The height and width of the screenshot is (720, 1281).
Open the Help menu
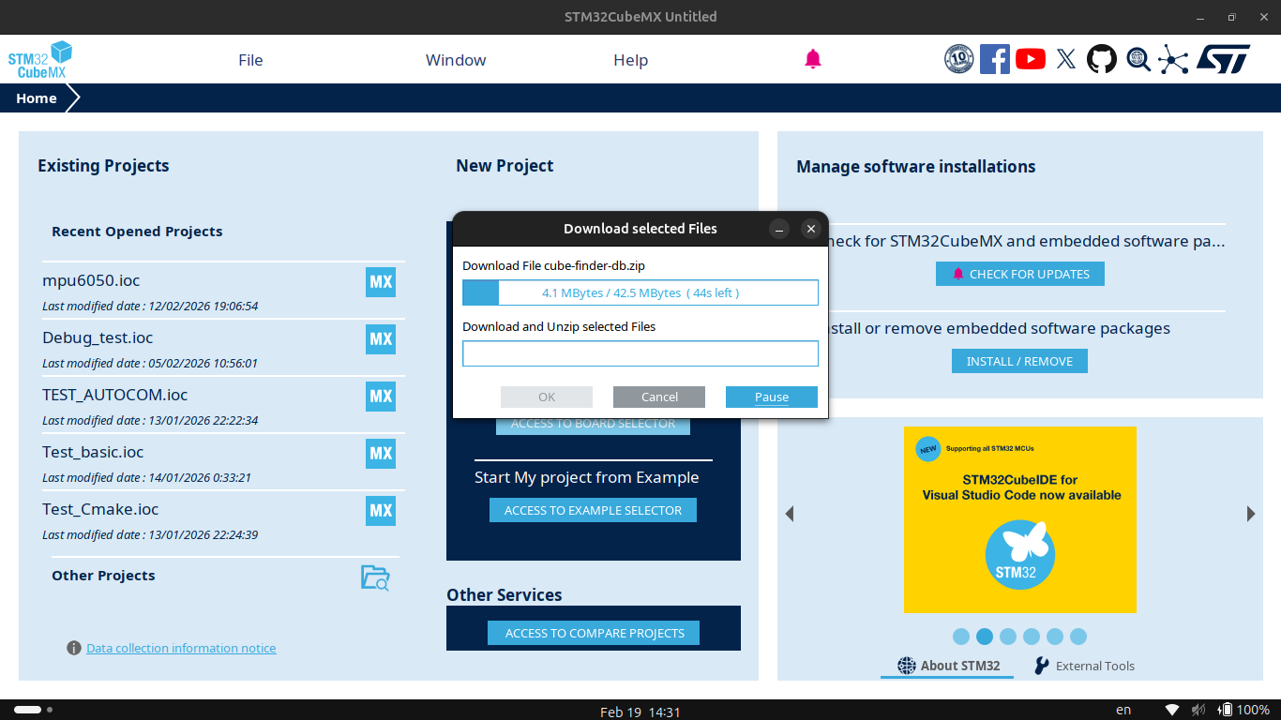click(x=631, y=60)
